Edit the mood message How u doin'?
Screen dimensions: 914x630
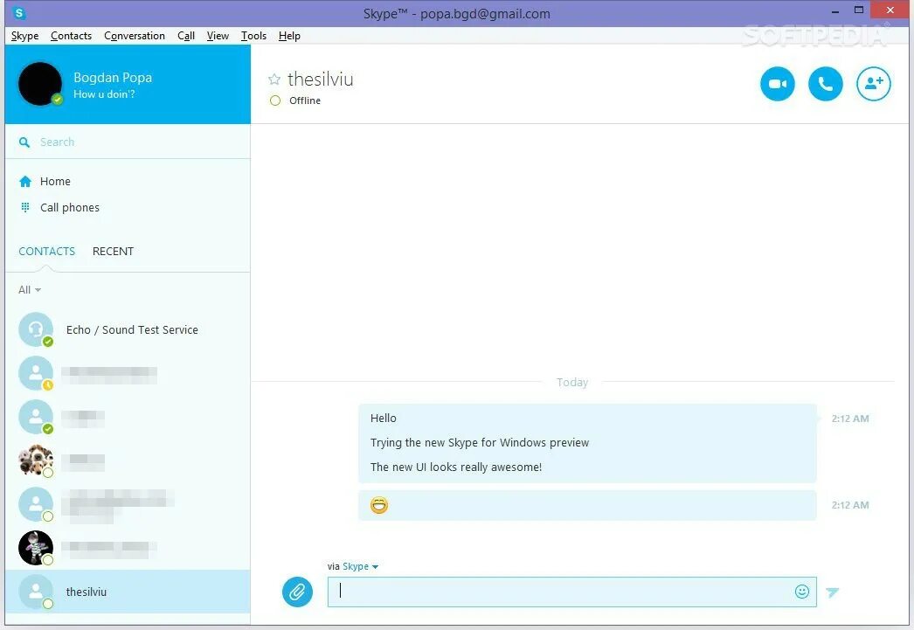[x=104, y=93]
